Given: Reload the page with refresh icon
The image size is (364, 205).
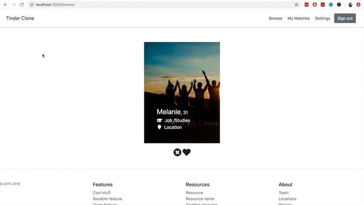Looking at the screenshot, I should pyautogui.click(x=22, y=5).
